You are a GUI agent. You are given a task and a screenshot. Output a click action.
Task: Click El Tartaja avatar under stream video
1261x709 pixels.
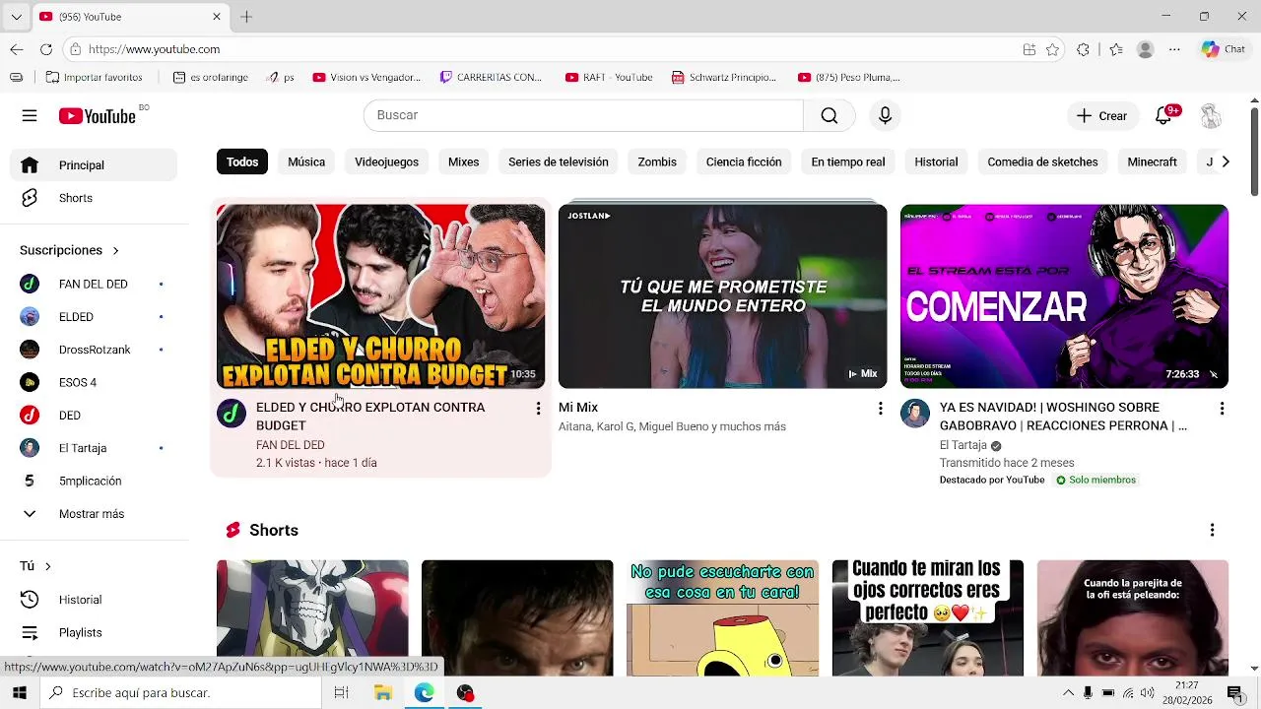tap(915, 414)
